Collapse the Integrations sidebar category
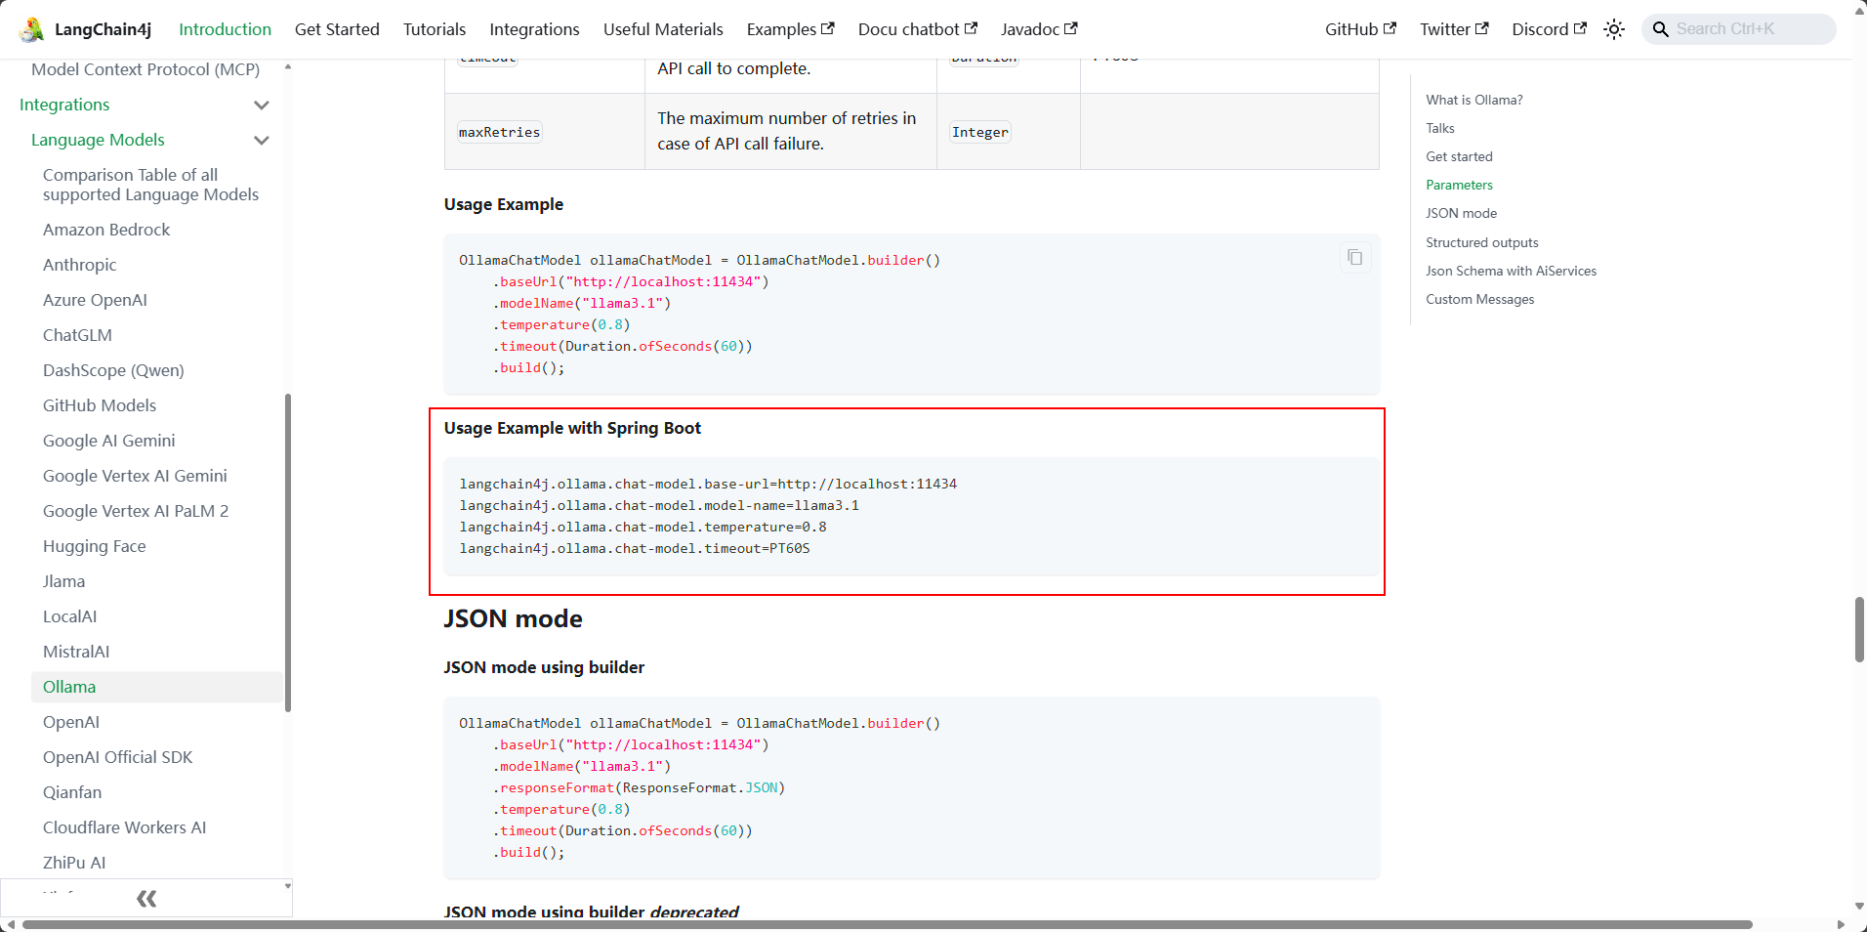The image size is (1867, 932). point(262,105)
